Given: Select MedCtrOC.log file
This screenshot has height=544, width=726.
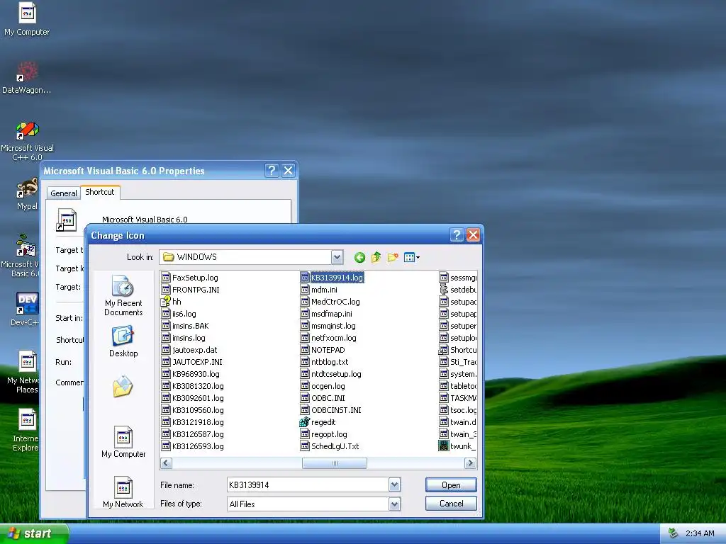Looking at the screenshot, I should click(330, 302).
